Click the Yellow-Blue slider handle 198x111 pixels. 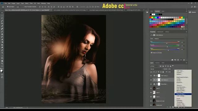tap(168, 50)
